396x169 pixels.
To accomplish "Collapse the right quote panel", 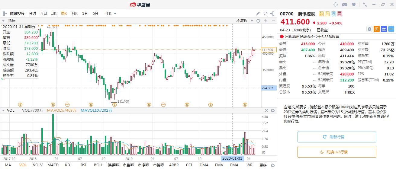I will click(273, 14).
